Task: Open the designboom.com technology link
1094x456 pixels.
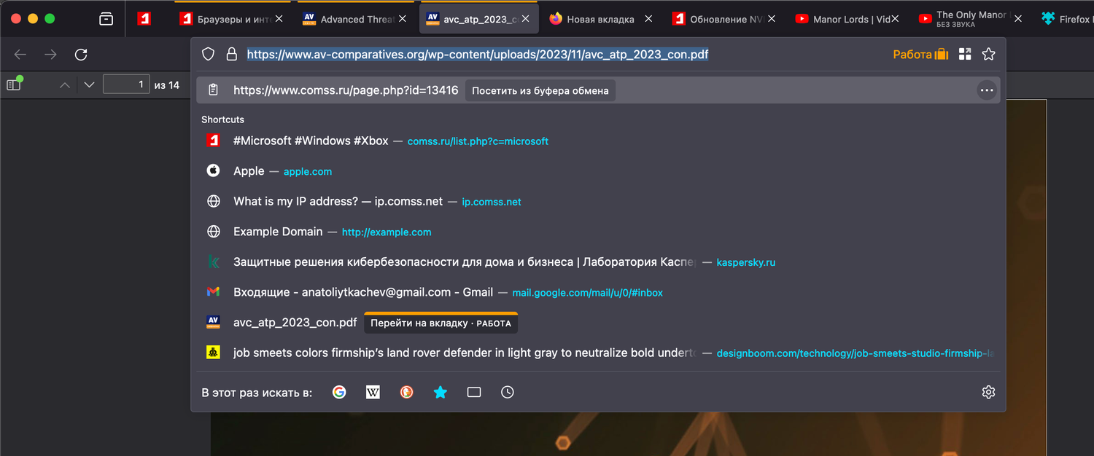Action: click(x=855, y=353)
